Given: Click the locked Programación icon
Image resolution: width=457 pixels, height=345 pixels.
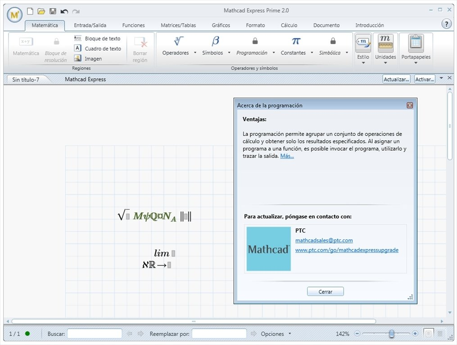Looking at the screenshot, I should (x=255, y=41).
